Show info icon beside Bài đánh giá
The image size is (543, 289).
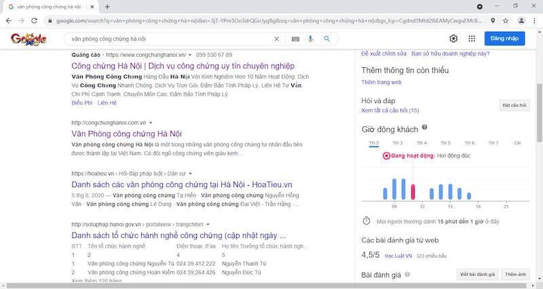click(408, 275)
